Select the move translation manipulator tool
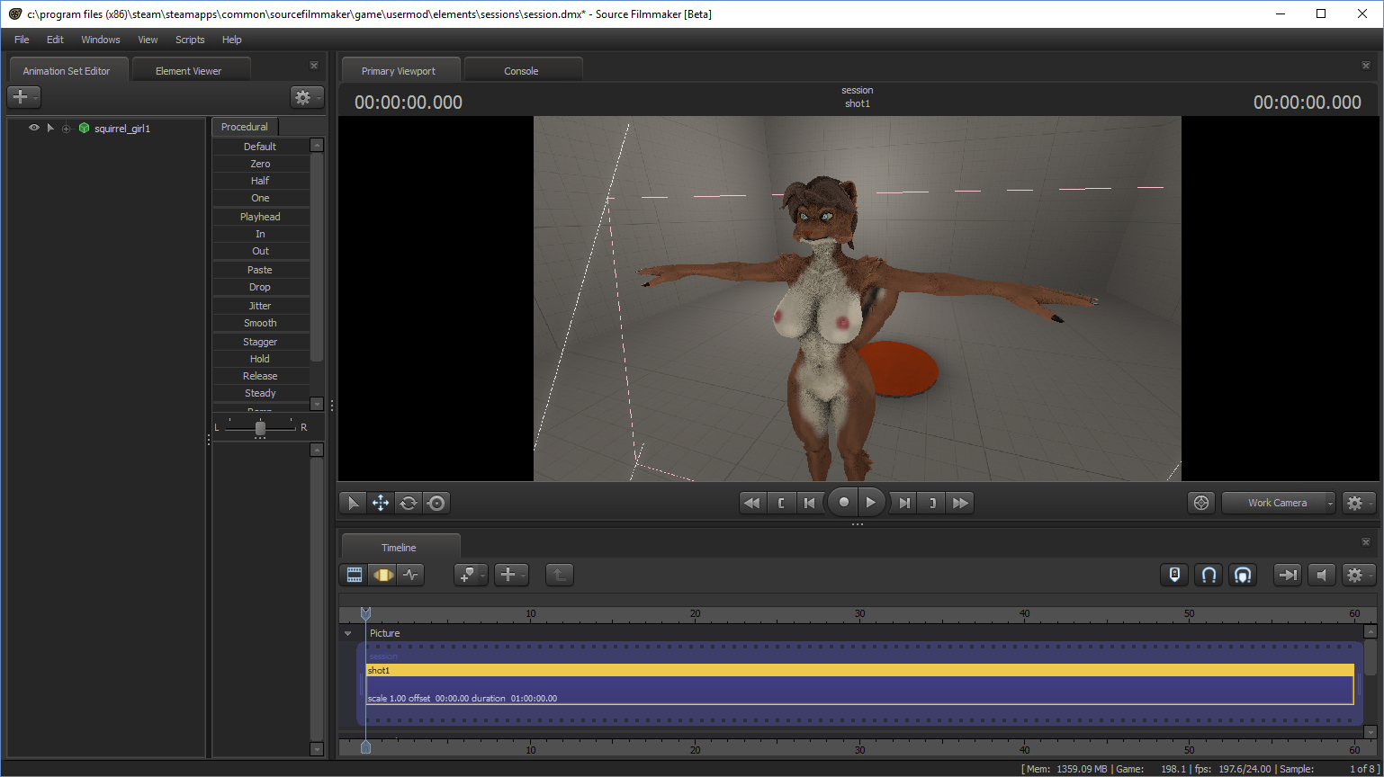1384x777 pixels. pos(381,503)
